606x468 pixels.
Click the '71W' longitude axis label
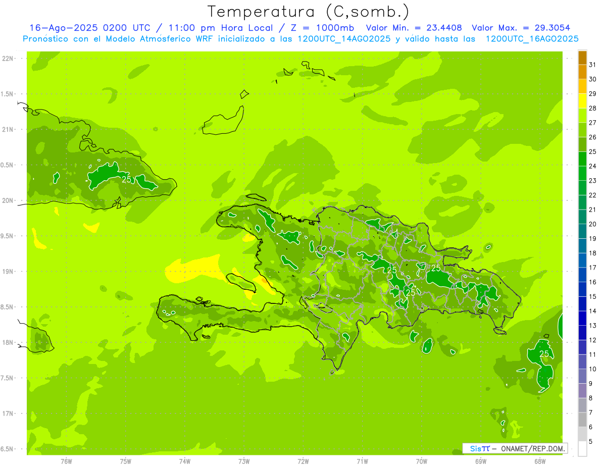[362, 461]
